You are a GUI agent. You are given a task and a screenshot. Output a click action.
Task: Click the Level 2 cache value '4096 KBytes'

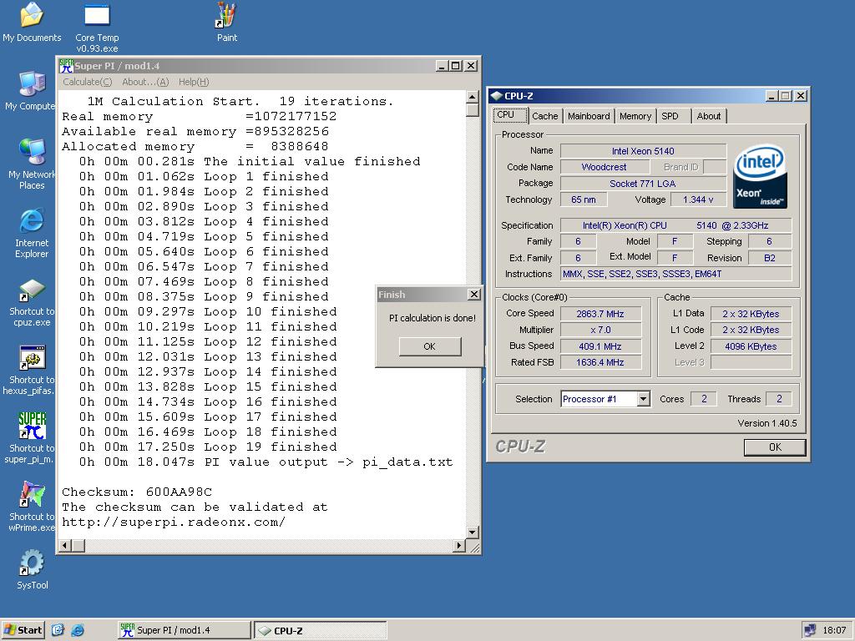[751, 346]
